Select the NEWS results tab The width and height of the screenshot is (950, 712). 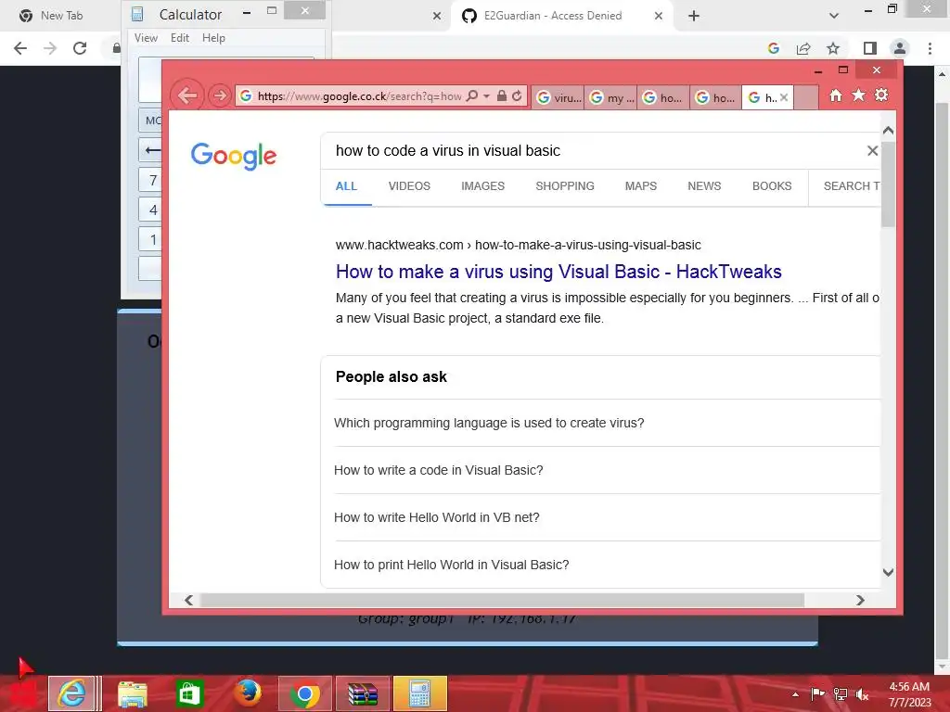(x=704, y=185)
